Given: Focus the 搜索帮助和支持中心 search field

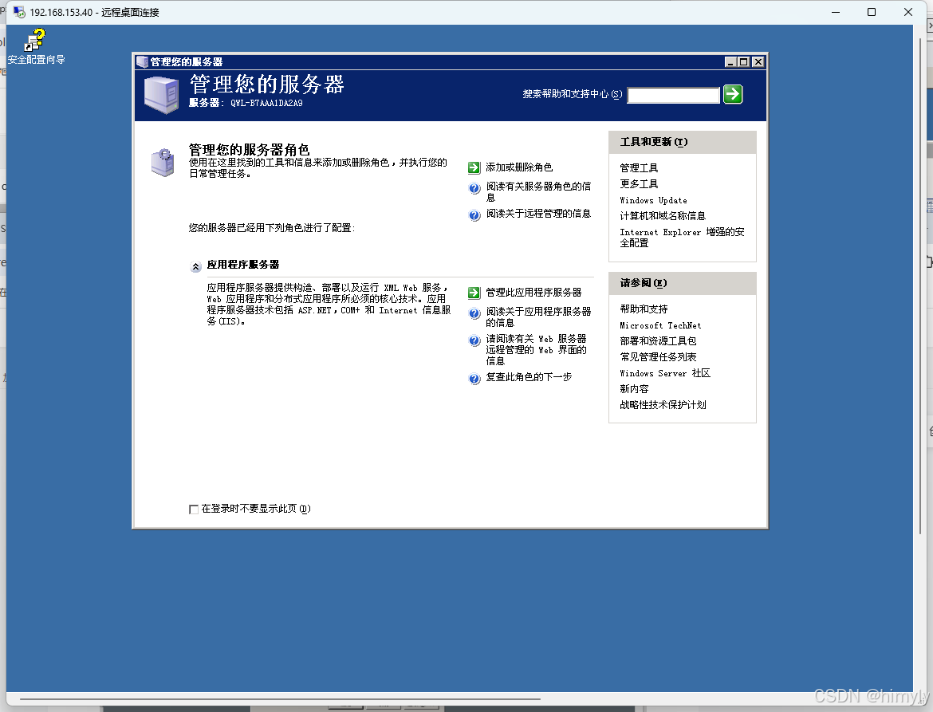Looking at the screenshot, I should click(x=674, y=95).
